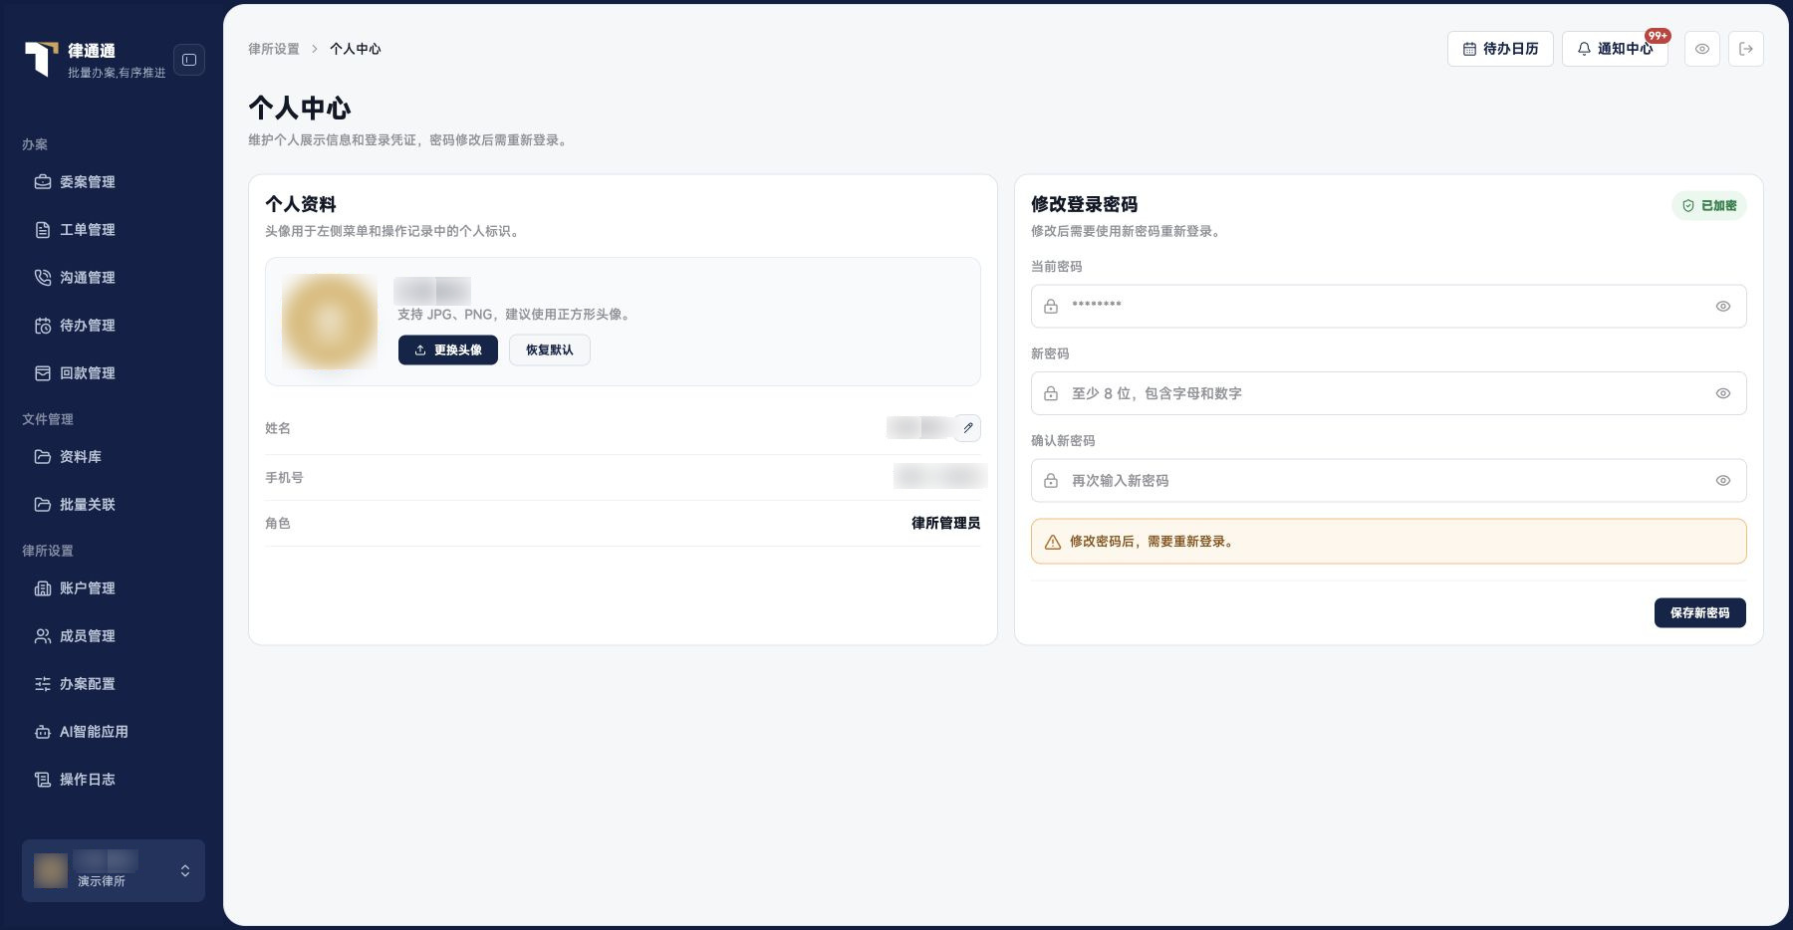Click the logout icon in header

(x=1746, y=49)
